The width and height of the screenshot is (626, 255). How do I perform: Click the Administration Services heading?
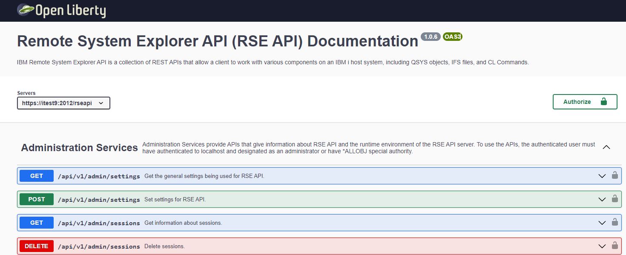click(80, 148)
